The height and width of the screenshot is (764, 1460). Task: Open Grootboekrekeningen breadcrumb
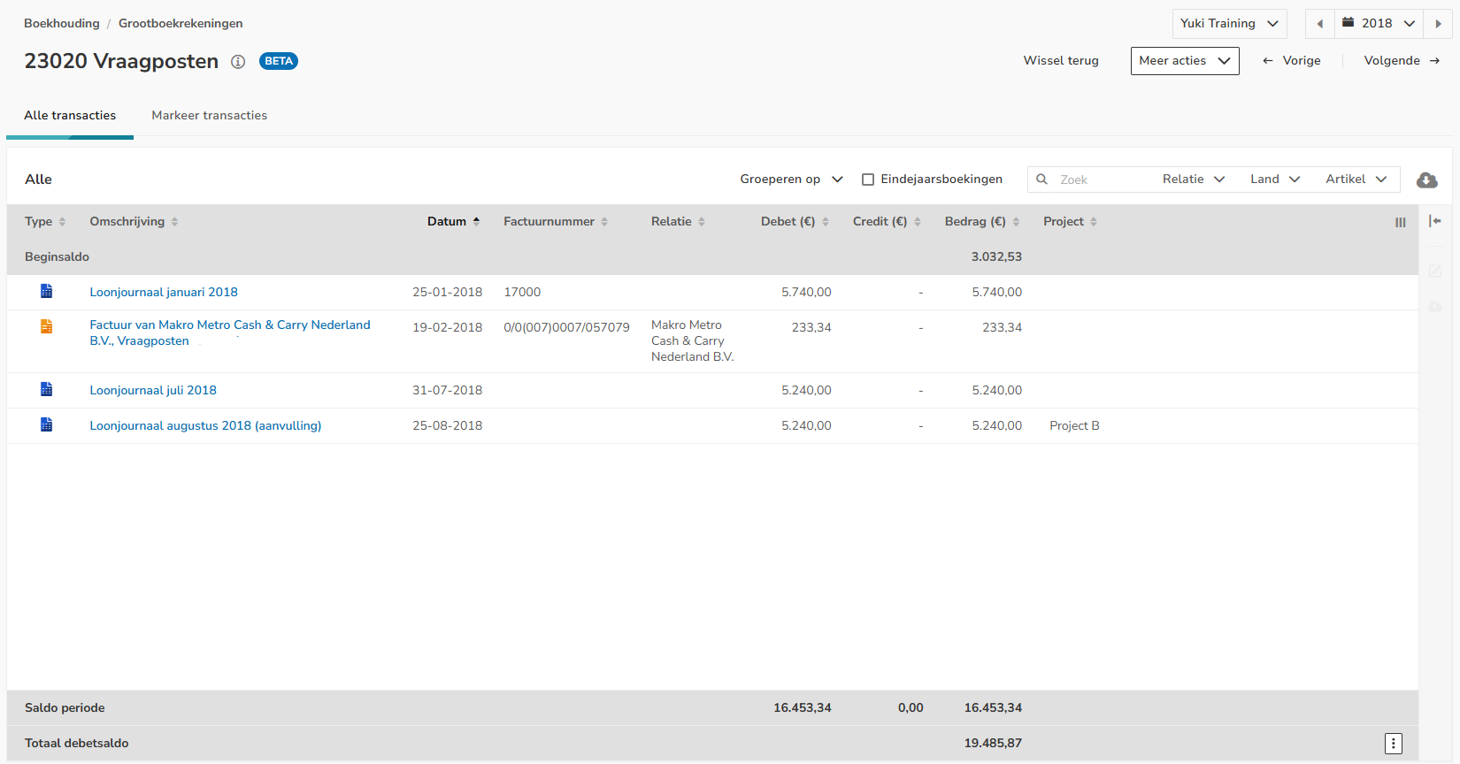coord(181,24)
